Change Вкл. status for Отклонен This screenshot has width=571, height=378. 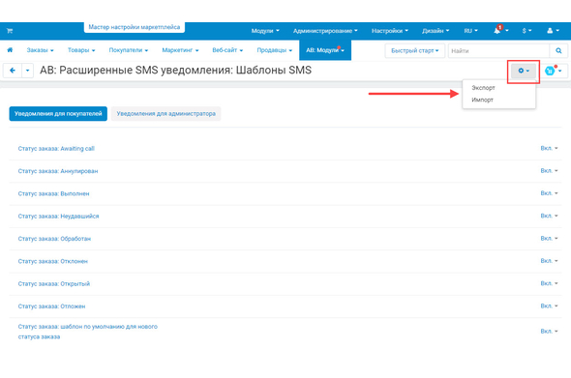click(x=549, y=261)
